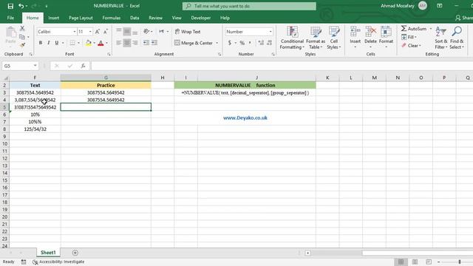This screenshot has height=266, width=473.
Task: Open Conditional Formatting menu
Action: pyautogui.click(x=292, y=38)
